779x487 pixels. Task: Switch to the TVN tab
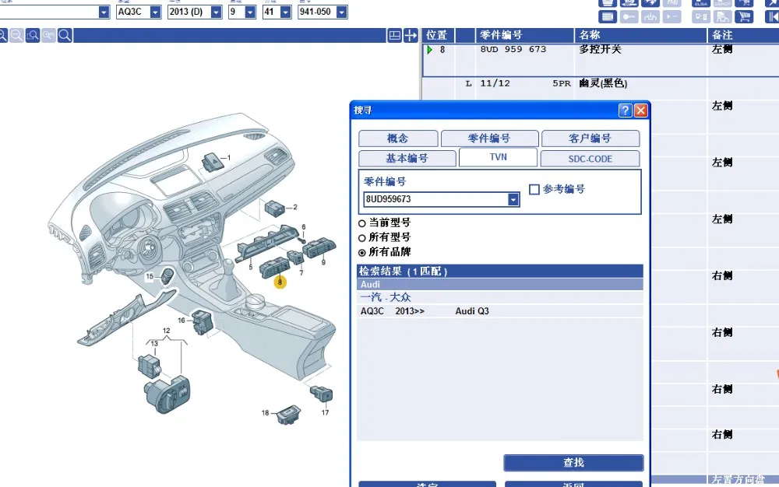498,157
